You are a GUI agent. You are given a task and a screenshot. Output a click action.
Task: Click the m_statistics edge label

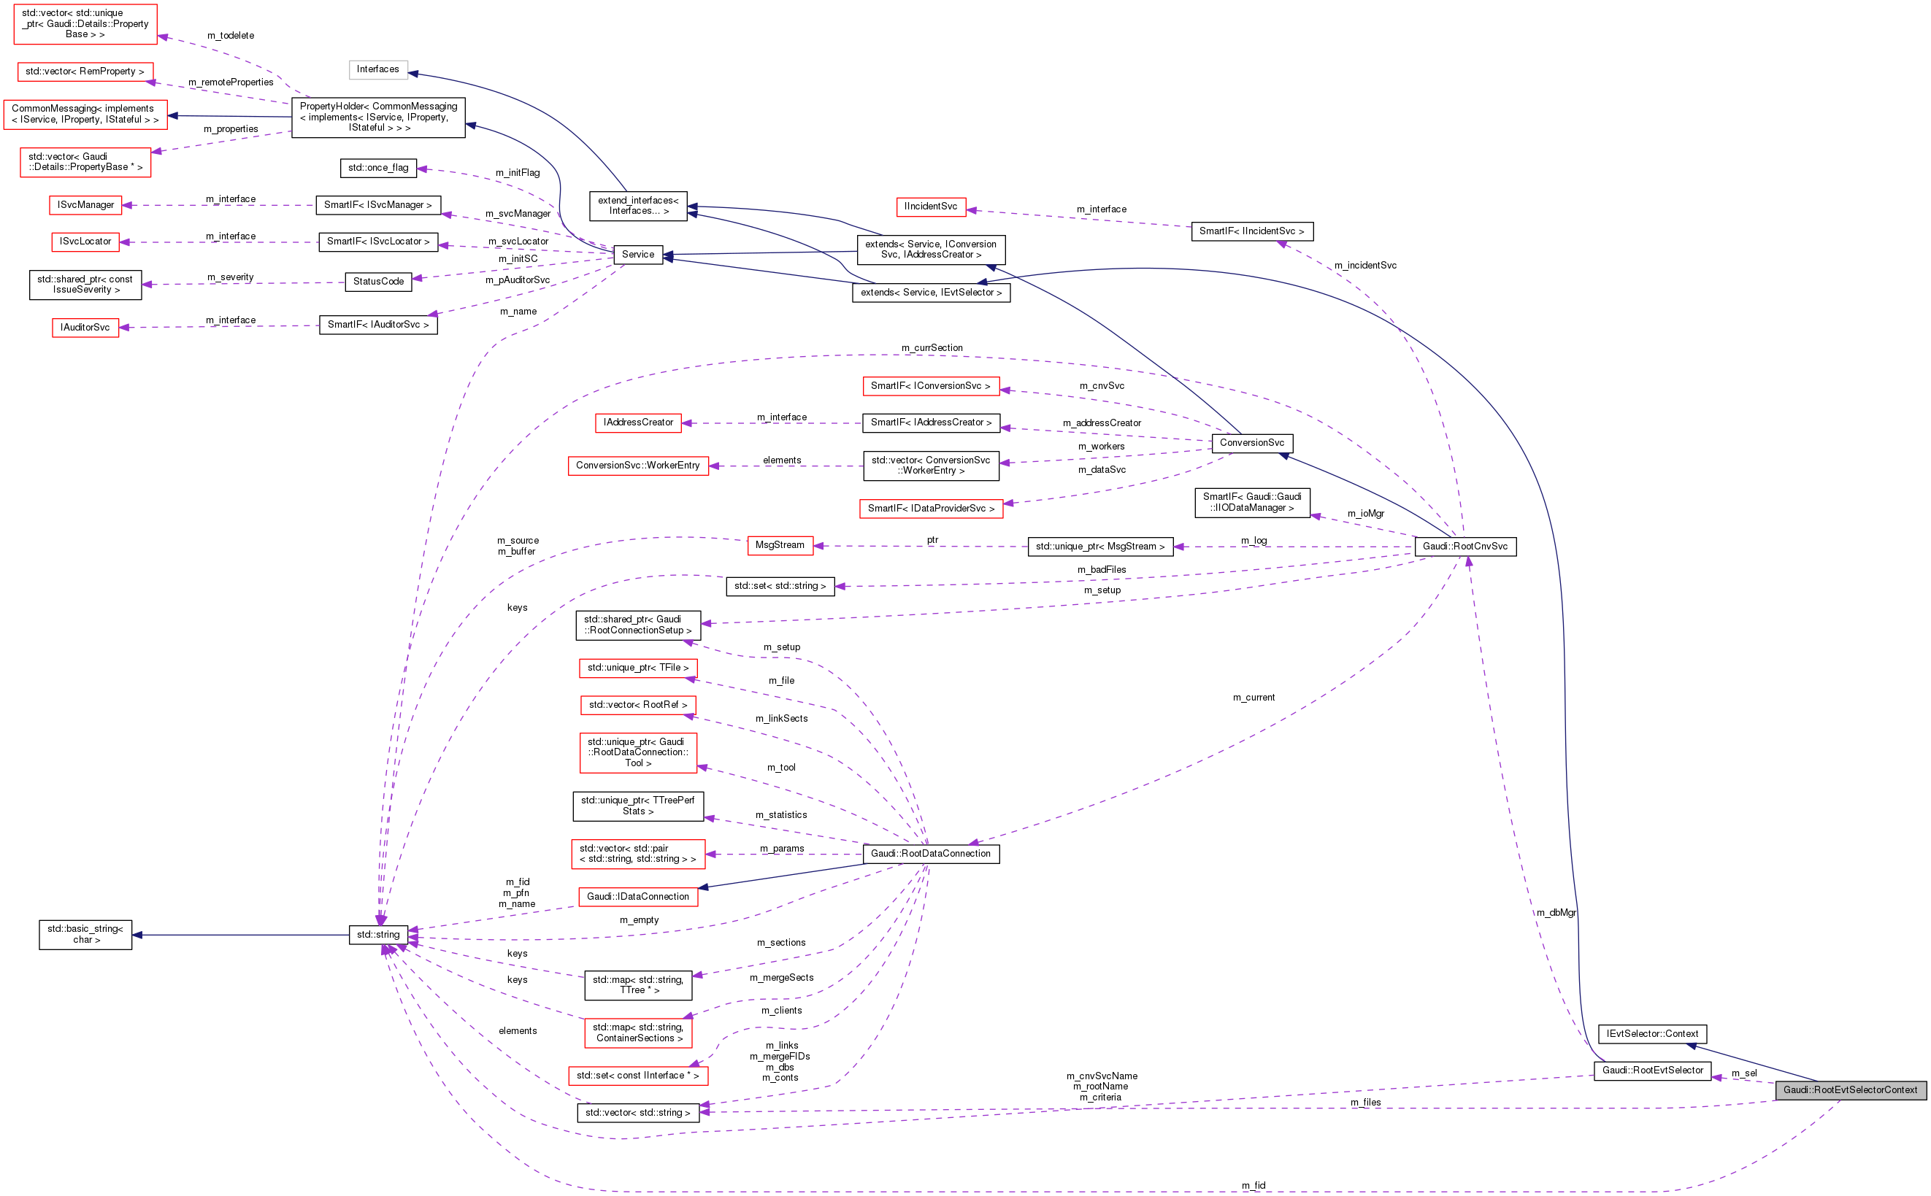(x=781, y=816)
